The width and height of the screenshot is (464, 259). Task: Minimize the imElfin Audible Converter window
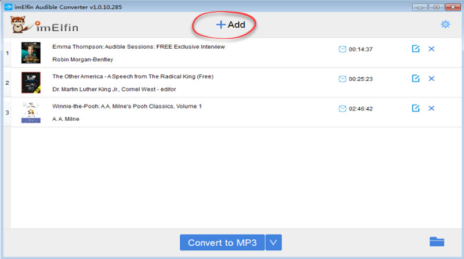(x=420, y=7)
